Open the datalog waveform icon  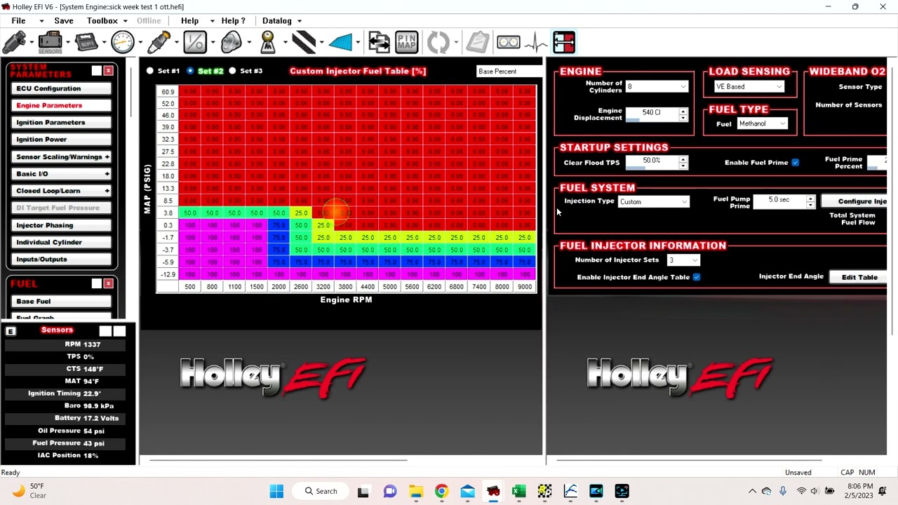point(537,42)
